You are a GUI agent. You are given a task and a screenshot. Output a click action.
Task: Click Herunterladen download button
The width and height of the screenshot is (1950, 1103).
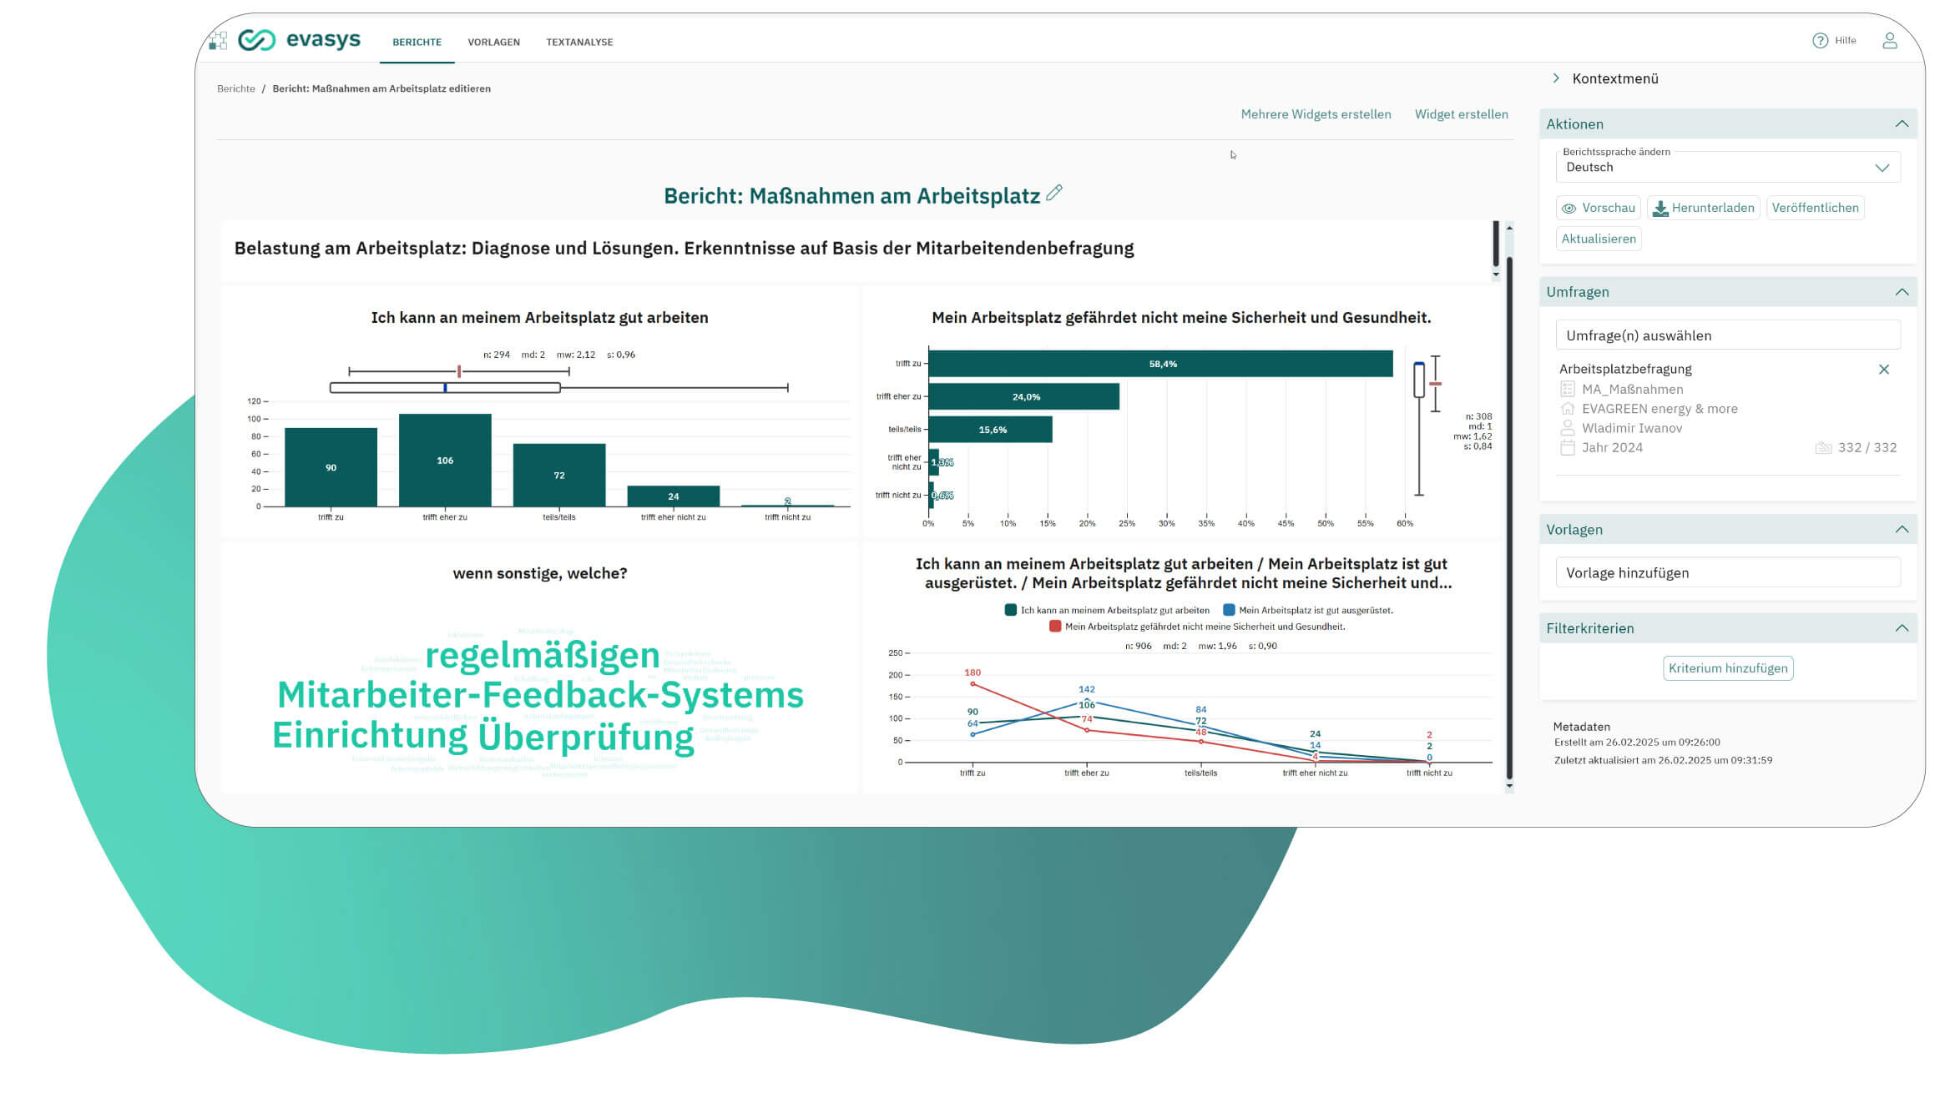pyautogui.click(x=1703, y=208)
